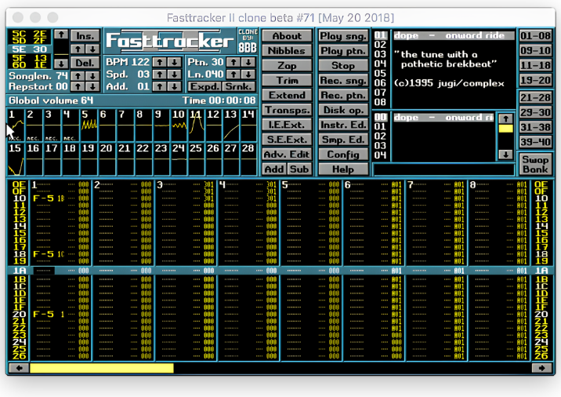Click the Sub channels button
Image resolution: width=561 pixels, height=397 pixels.
[x=299, y=169]
